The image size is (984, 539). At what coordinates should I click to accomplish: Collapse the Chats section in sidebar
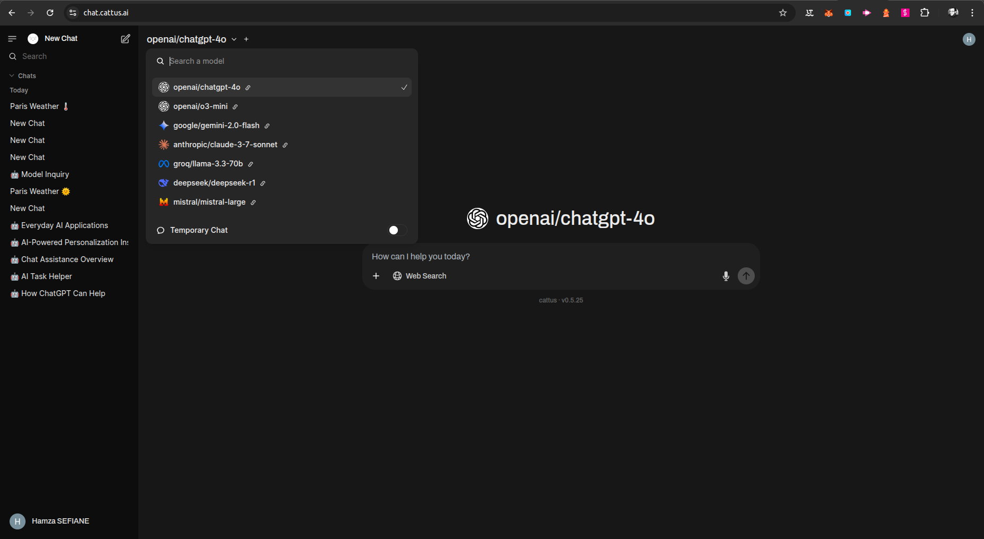tap(22, 76)
